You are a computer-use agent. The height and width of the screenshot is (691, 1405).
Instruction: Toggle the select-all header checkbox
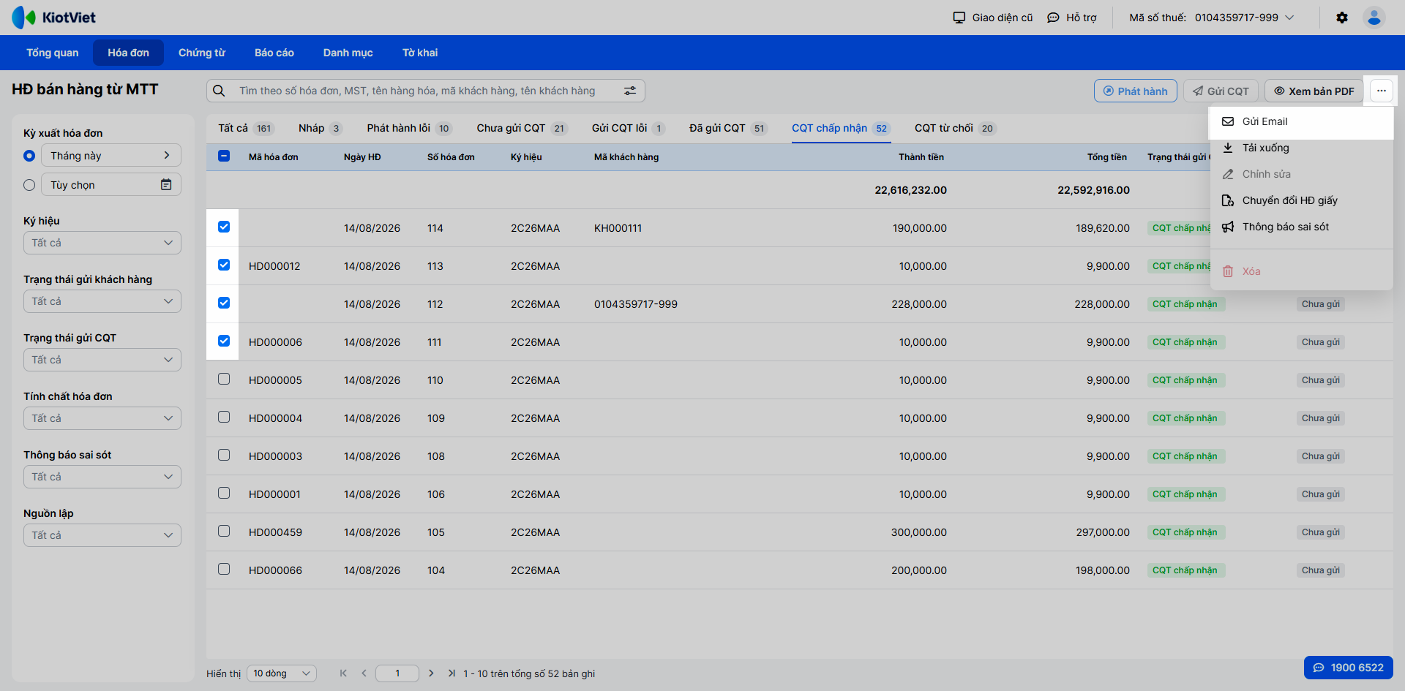(224, 156)
